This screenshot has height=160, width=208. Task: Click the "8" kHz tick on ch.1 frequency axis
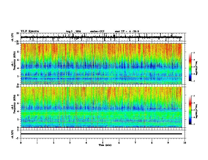(x=18, y=52)
